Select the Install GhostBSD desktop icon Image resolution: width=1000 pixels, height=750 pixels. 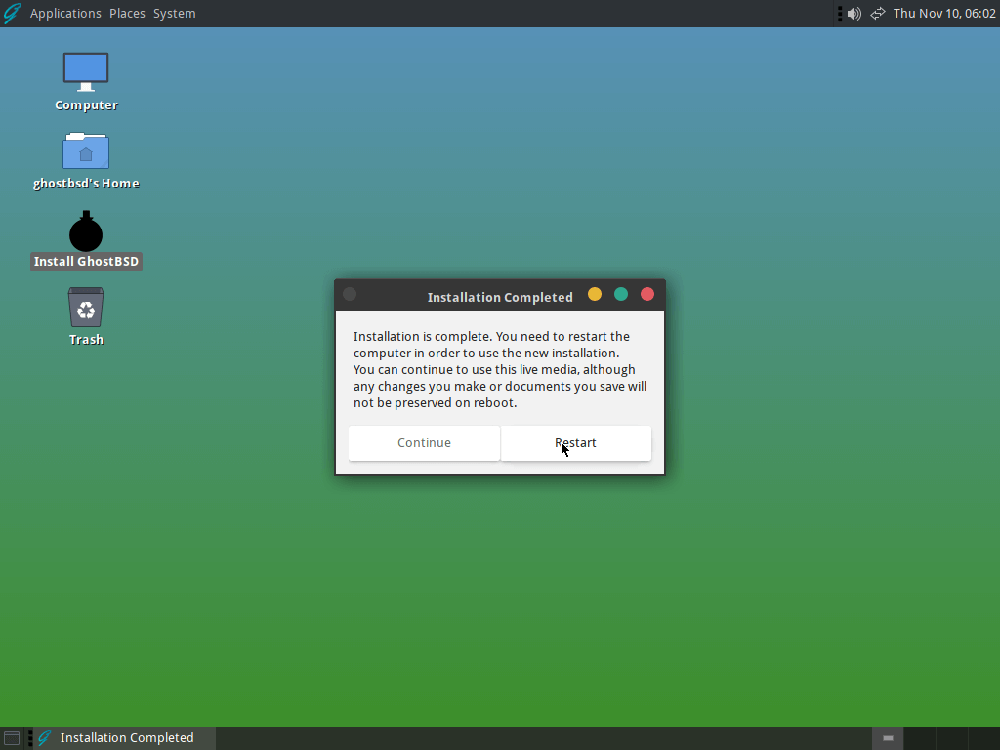click(86, 239)
